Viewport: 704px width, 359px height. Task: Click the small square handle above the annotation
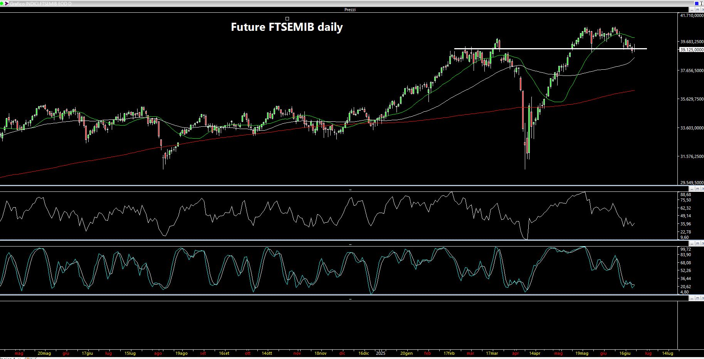click(x=287, y=18)
